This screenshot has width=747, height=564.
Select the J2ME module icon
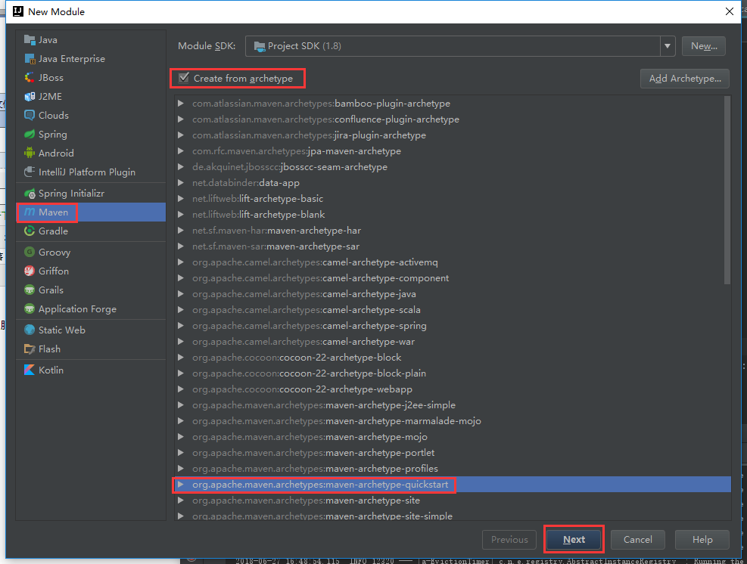(x=30, y=97)
